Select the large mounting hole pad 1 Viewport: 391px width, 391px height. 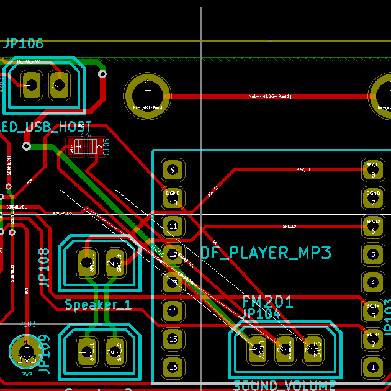[148, 96]
